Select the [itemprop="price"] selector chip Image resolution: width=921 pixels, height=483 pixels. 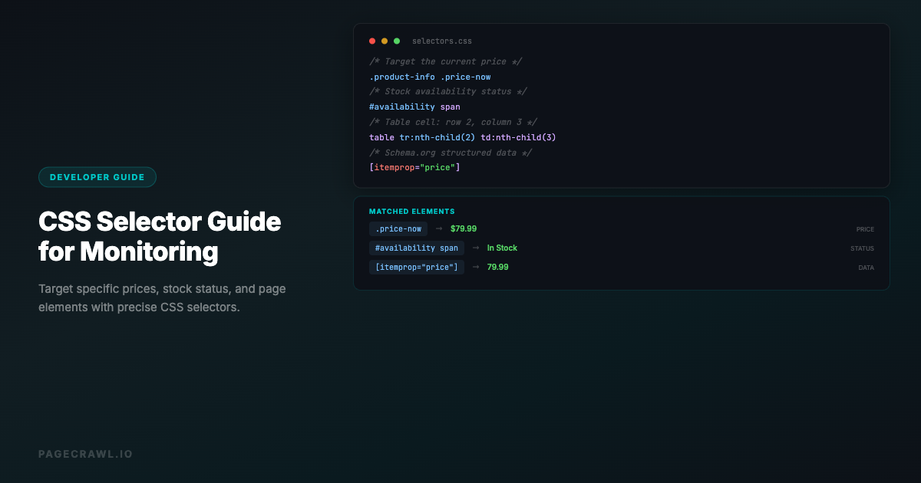click(x=417, y=267)
